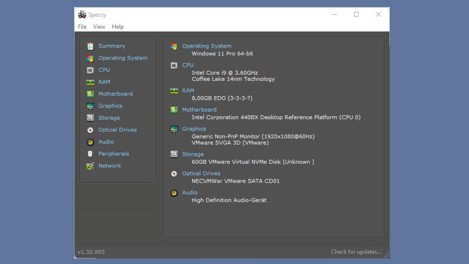This screenshot has height=264, width=469.
Task: Click the Speccy app icon in title bar
Action: tap(82, 15)
